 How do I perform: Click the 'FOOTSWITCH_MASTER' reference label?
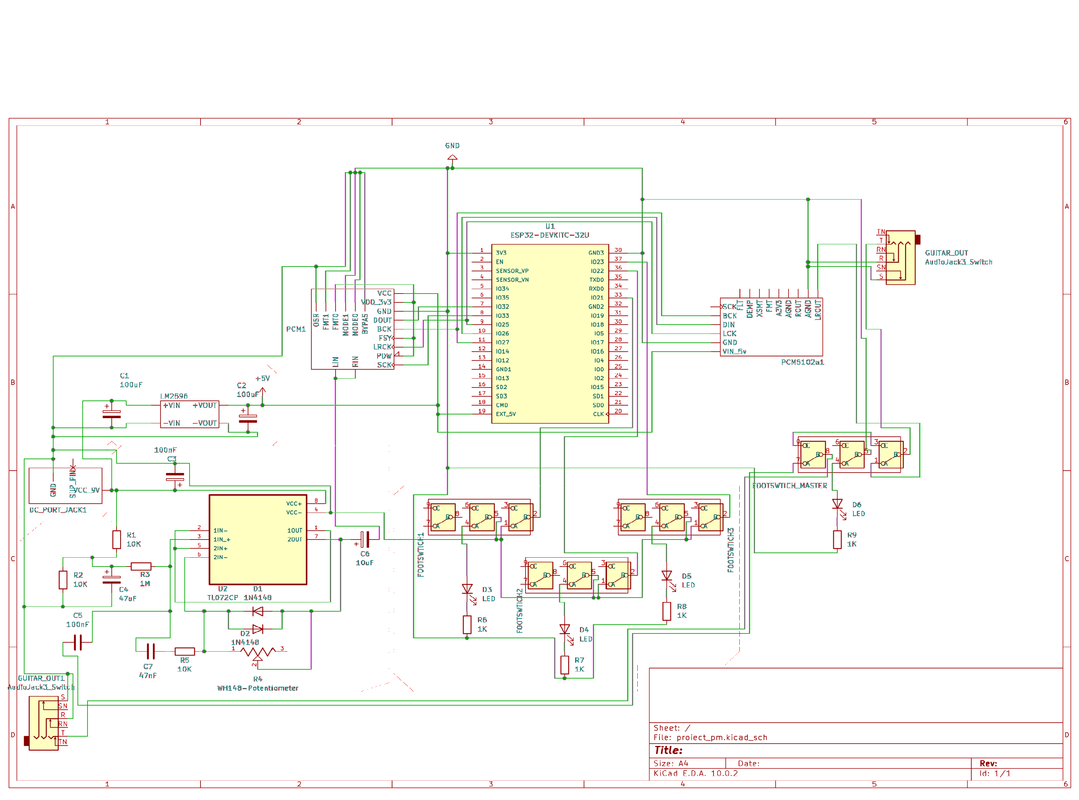pyautogui.click(x=789, y=486)
